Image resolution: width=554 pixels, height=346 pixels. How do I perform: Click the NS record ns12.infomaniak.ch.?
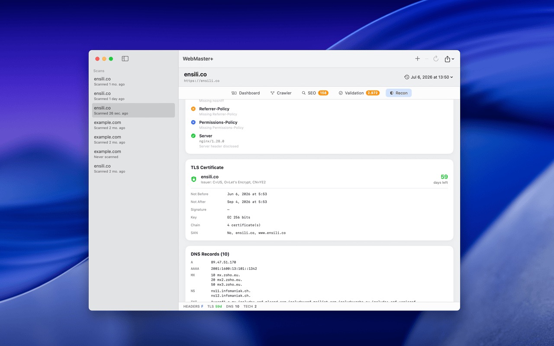click(x=231, y=296)
